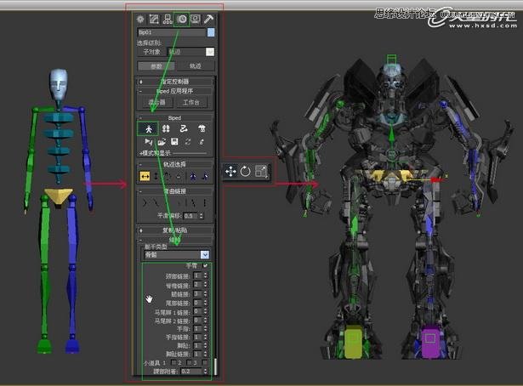This screenshot has height=386, width=523.
Task: Toggle Biped Motion Flow Mode icon
Action: [184, 128]
